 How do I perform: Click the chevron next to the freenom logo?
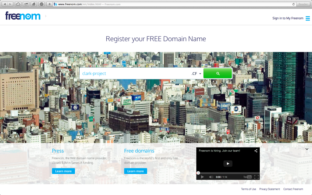(46, 16)
